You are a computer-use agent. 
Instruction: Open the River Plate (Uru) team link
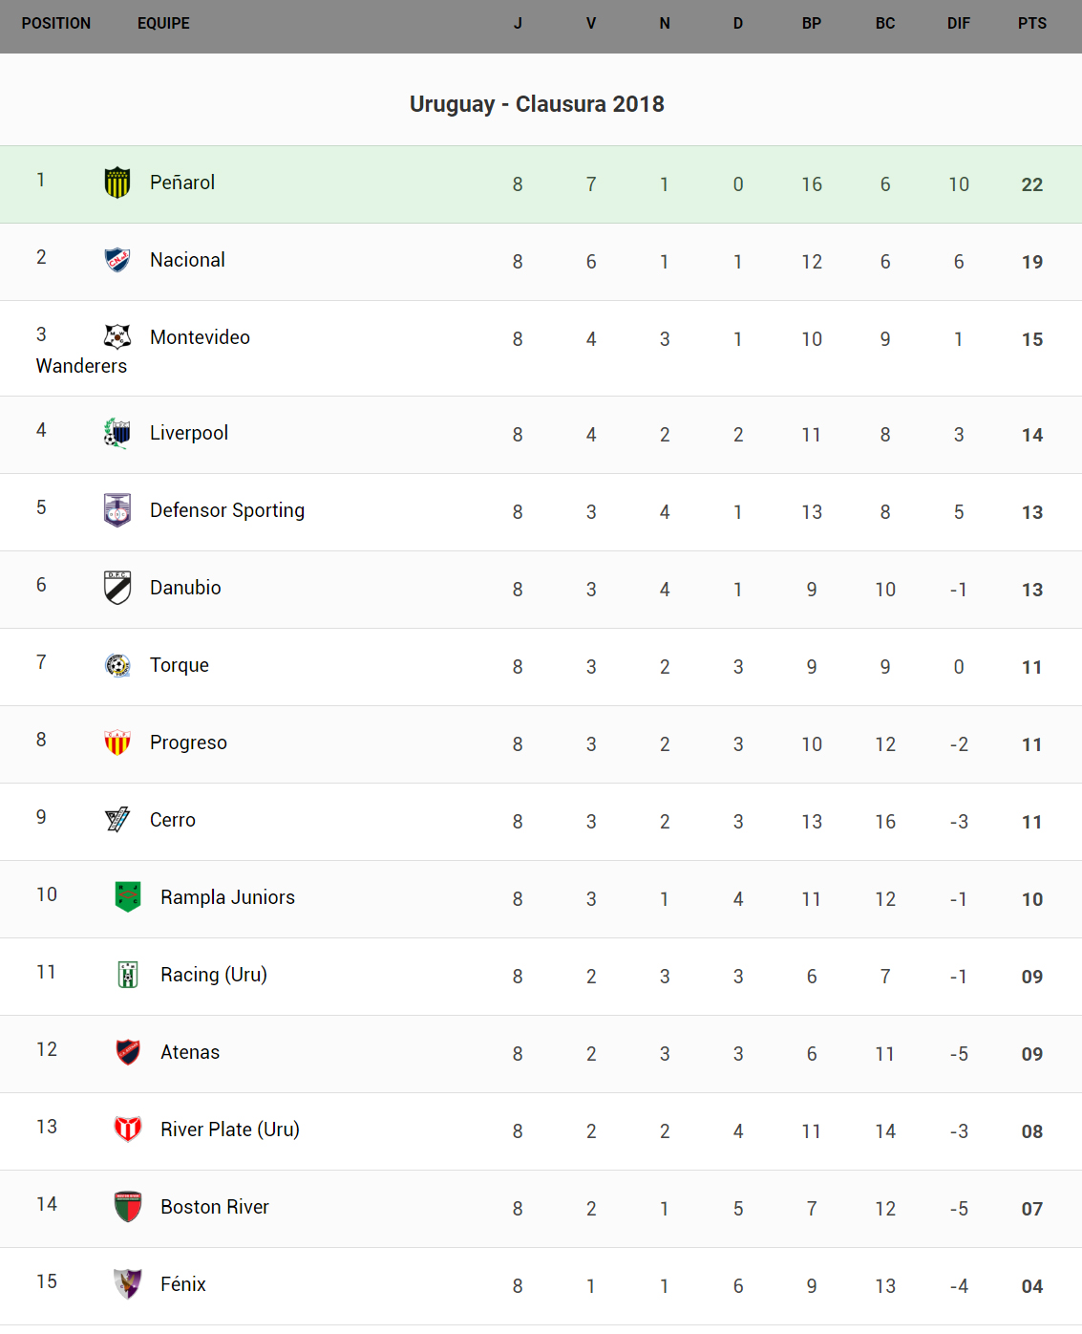[x=230, y=1130]
